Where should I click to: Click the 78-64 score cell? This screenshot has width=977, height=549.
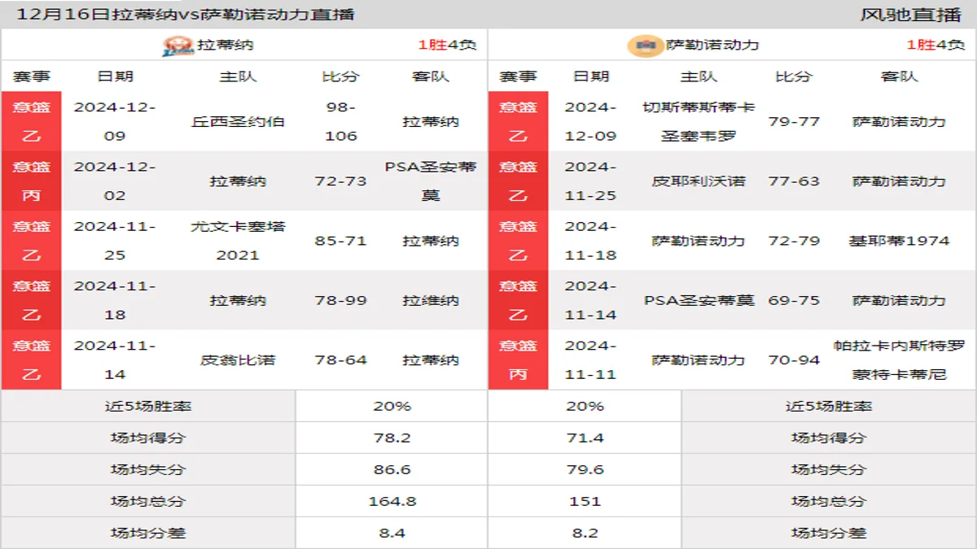[x=341, y=360]
